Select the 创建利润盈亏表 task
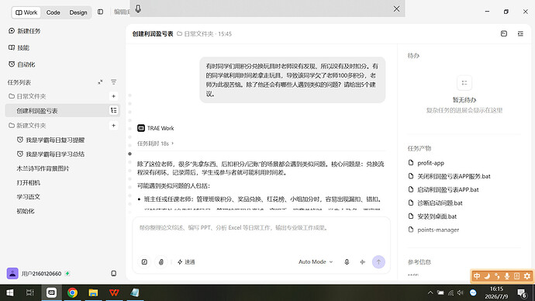 click(62, 111)
